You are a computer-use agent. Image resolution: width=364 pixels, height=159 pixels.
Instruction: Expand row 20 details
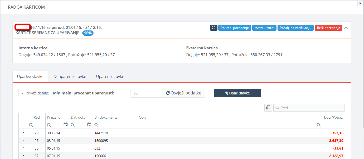pos(23,133)
